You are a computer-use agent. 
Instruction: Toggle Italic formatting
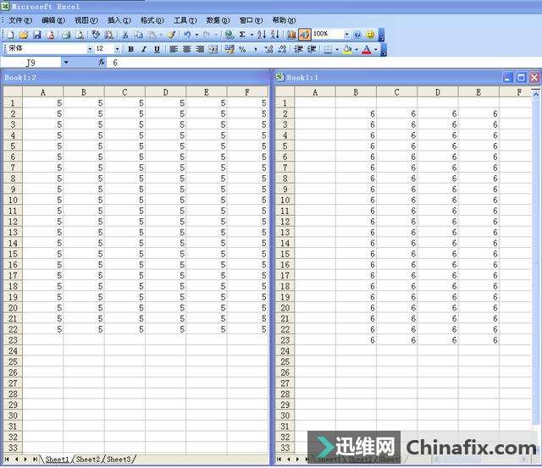(144, 49)
